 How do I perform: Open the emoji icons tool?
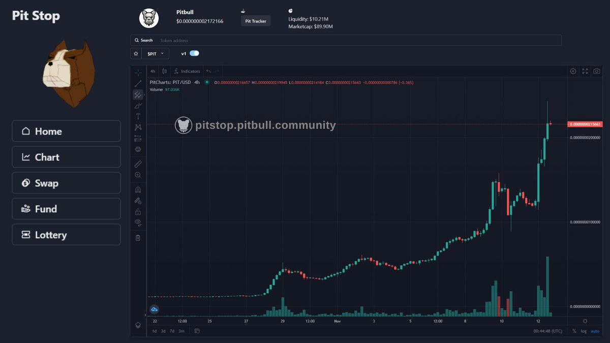point(138,149)
